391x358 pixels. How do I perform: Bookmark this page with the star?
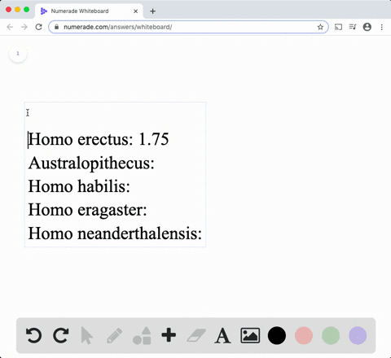pyautogui.click(x=320, y=27)
